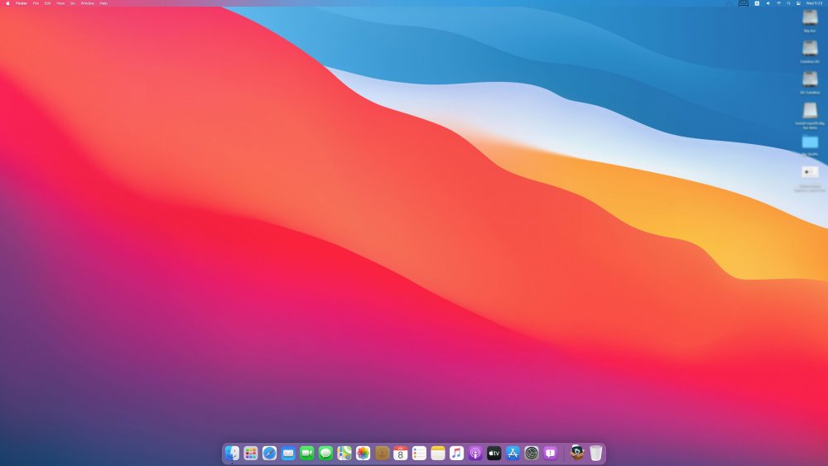Open the Music app

tap(457, 453)
